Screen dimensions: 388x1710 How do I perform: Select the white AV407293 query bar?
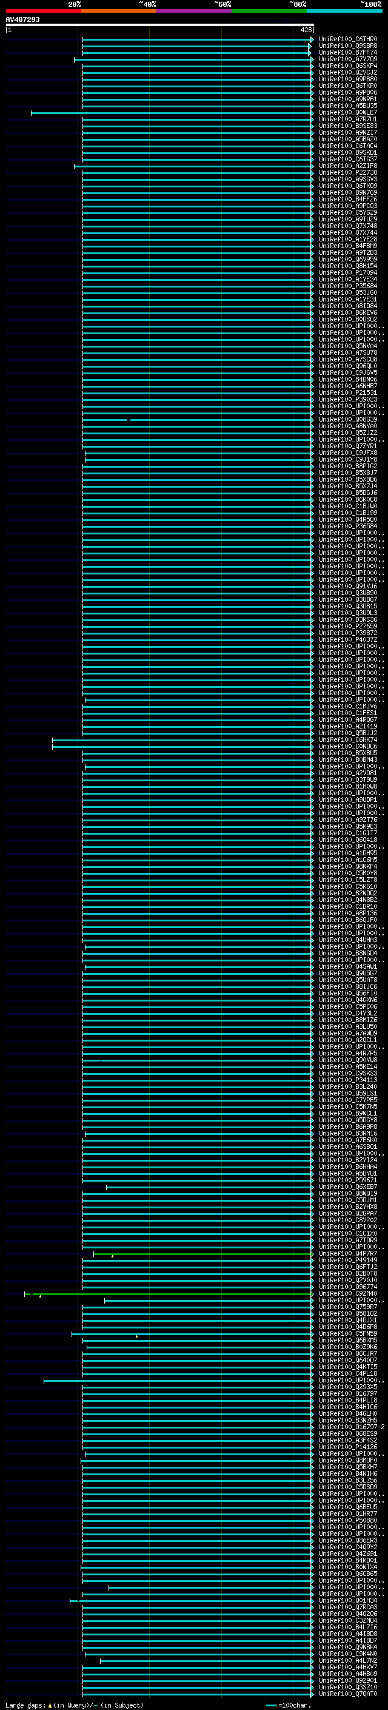click(x=160, y=24)
